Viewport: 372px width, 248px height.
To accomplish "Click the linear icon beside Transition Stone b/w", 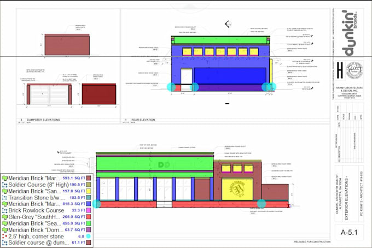I will pos(4,198).
